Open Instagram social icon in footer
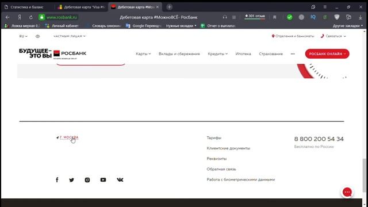This screenshot has width=368, height=207. (x=87, y=180)
